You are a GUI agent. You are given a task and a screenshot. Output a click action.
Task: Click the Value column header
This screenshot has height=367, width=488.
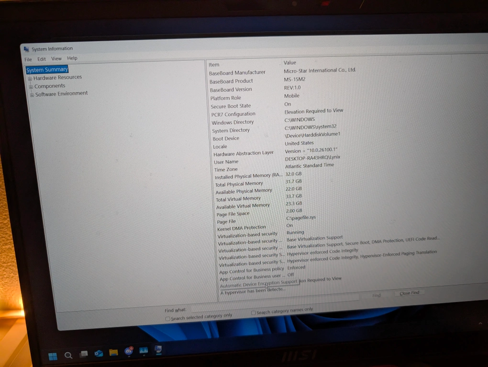[290, 63]
